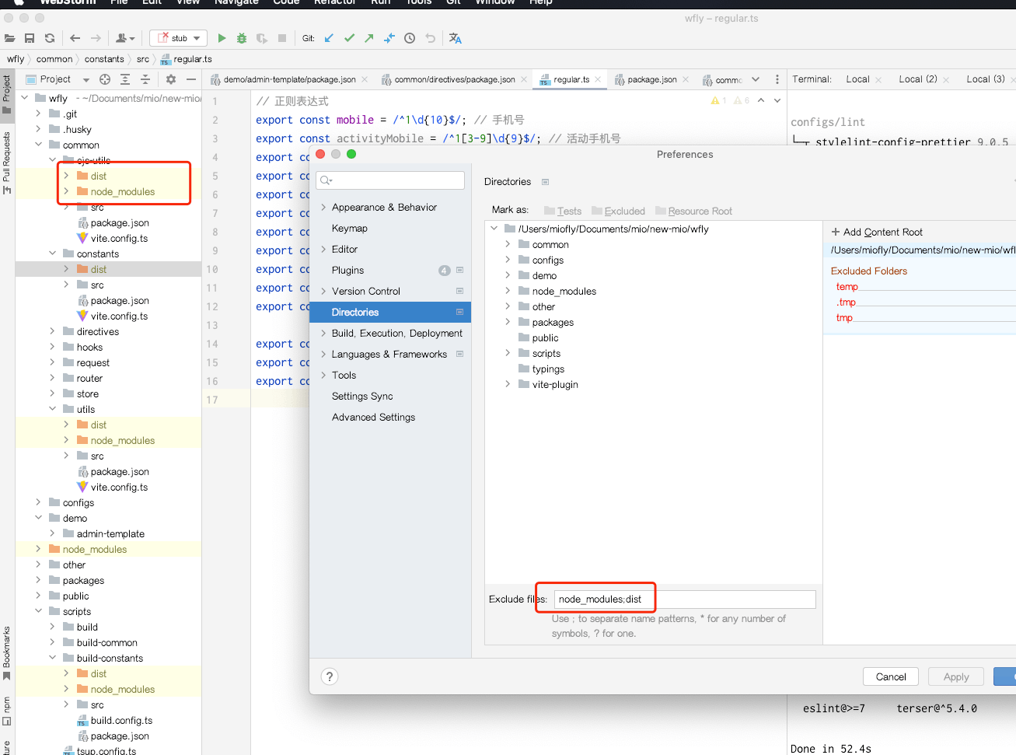Switch to the regular.ts editor tab
Screen dimensions: 1016x755
click(x=571, y=79)
